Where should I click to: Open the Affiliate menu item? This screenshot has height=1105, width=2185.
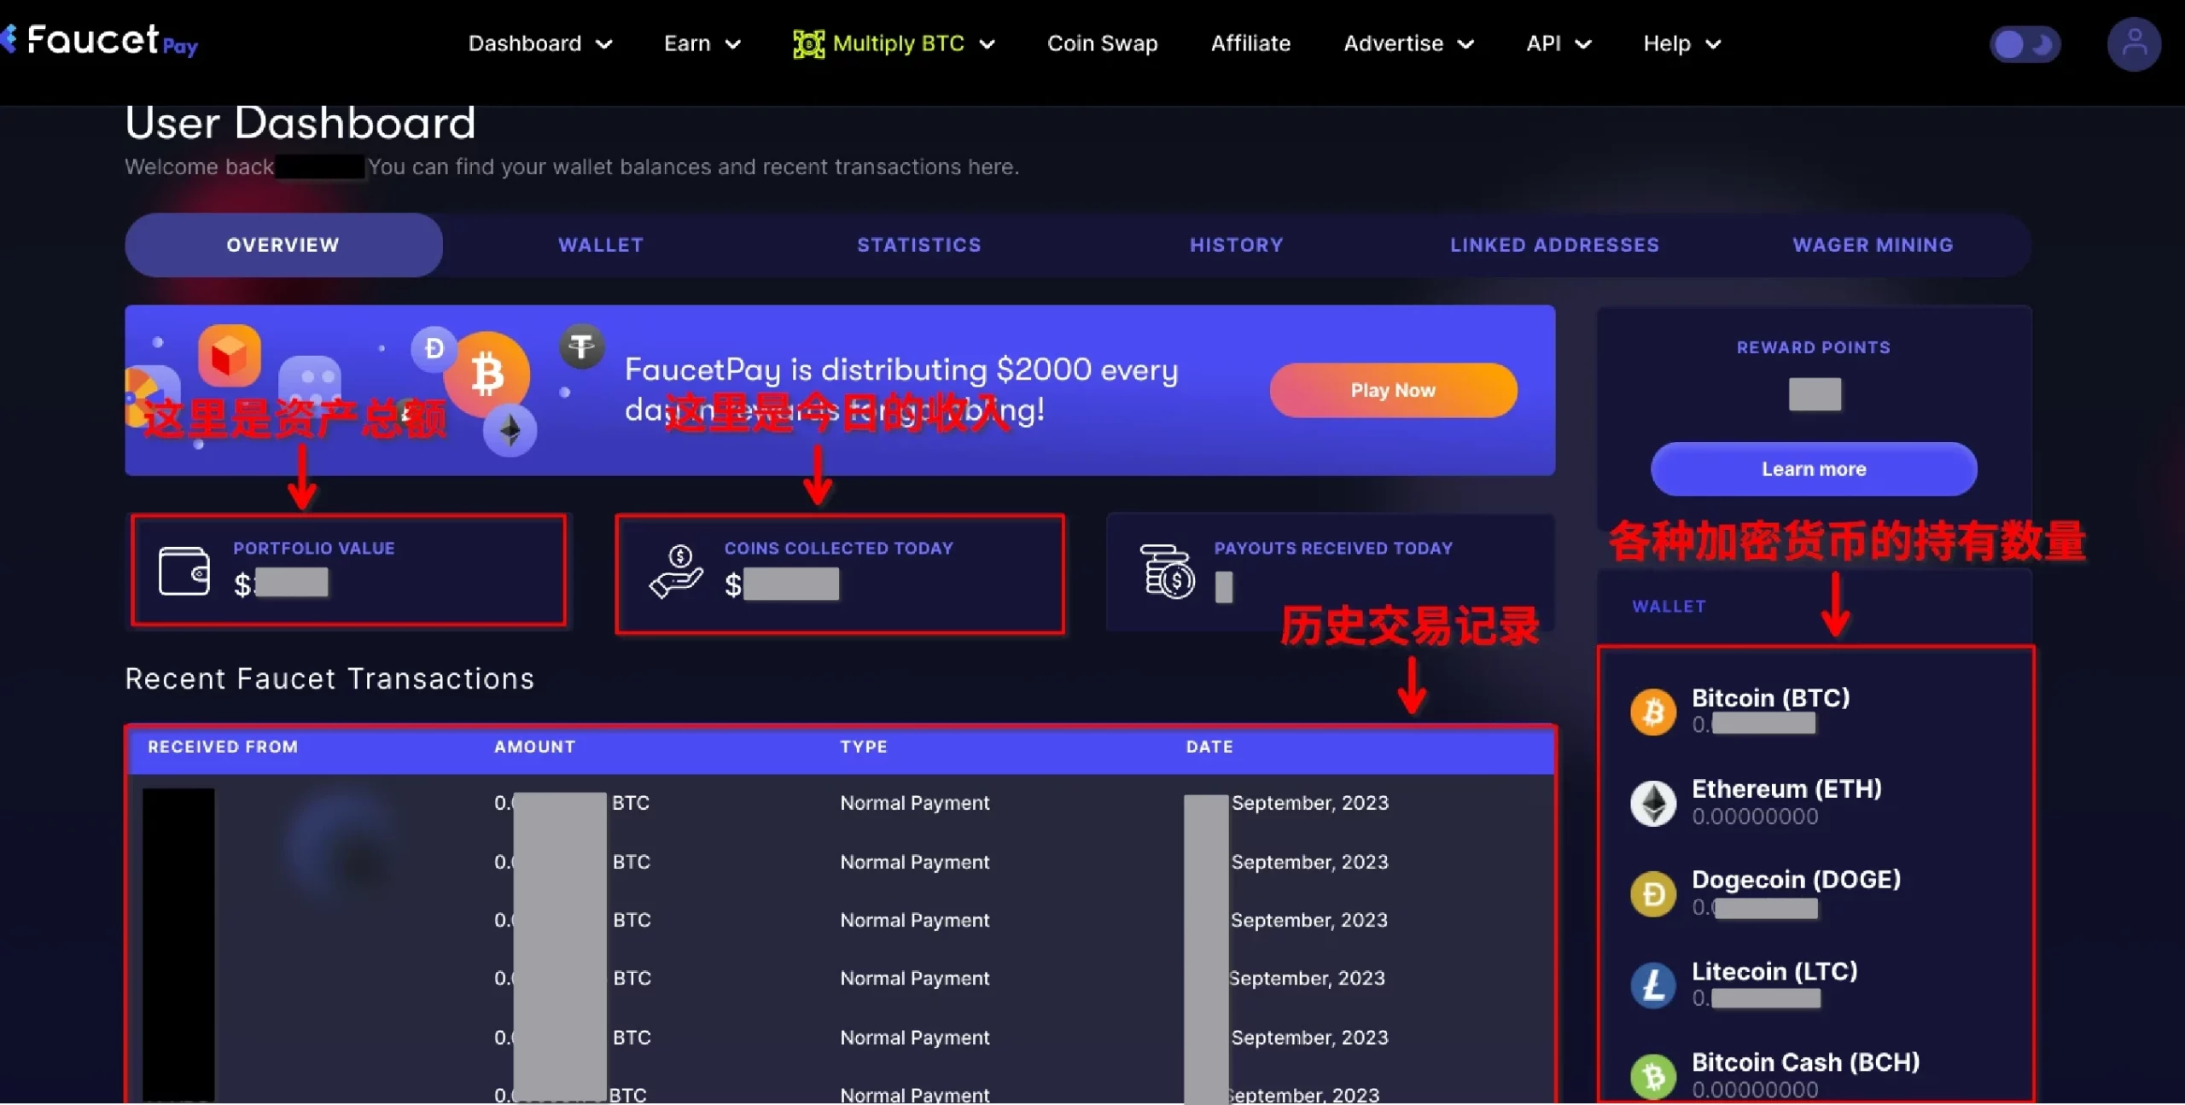click(1250, 44)
